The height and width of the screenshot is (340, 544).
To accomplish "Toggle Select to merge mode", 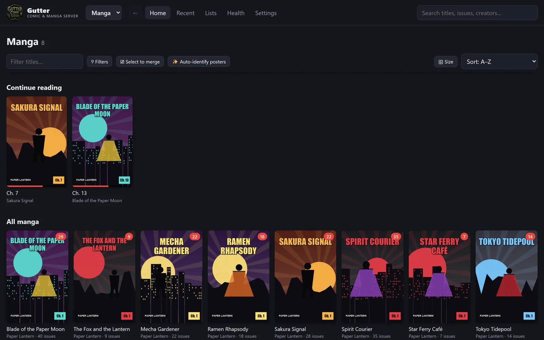I will pyautogui.click(x=140, y=62).
